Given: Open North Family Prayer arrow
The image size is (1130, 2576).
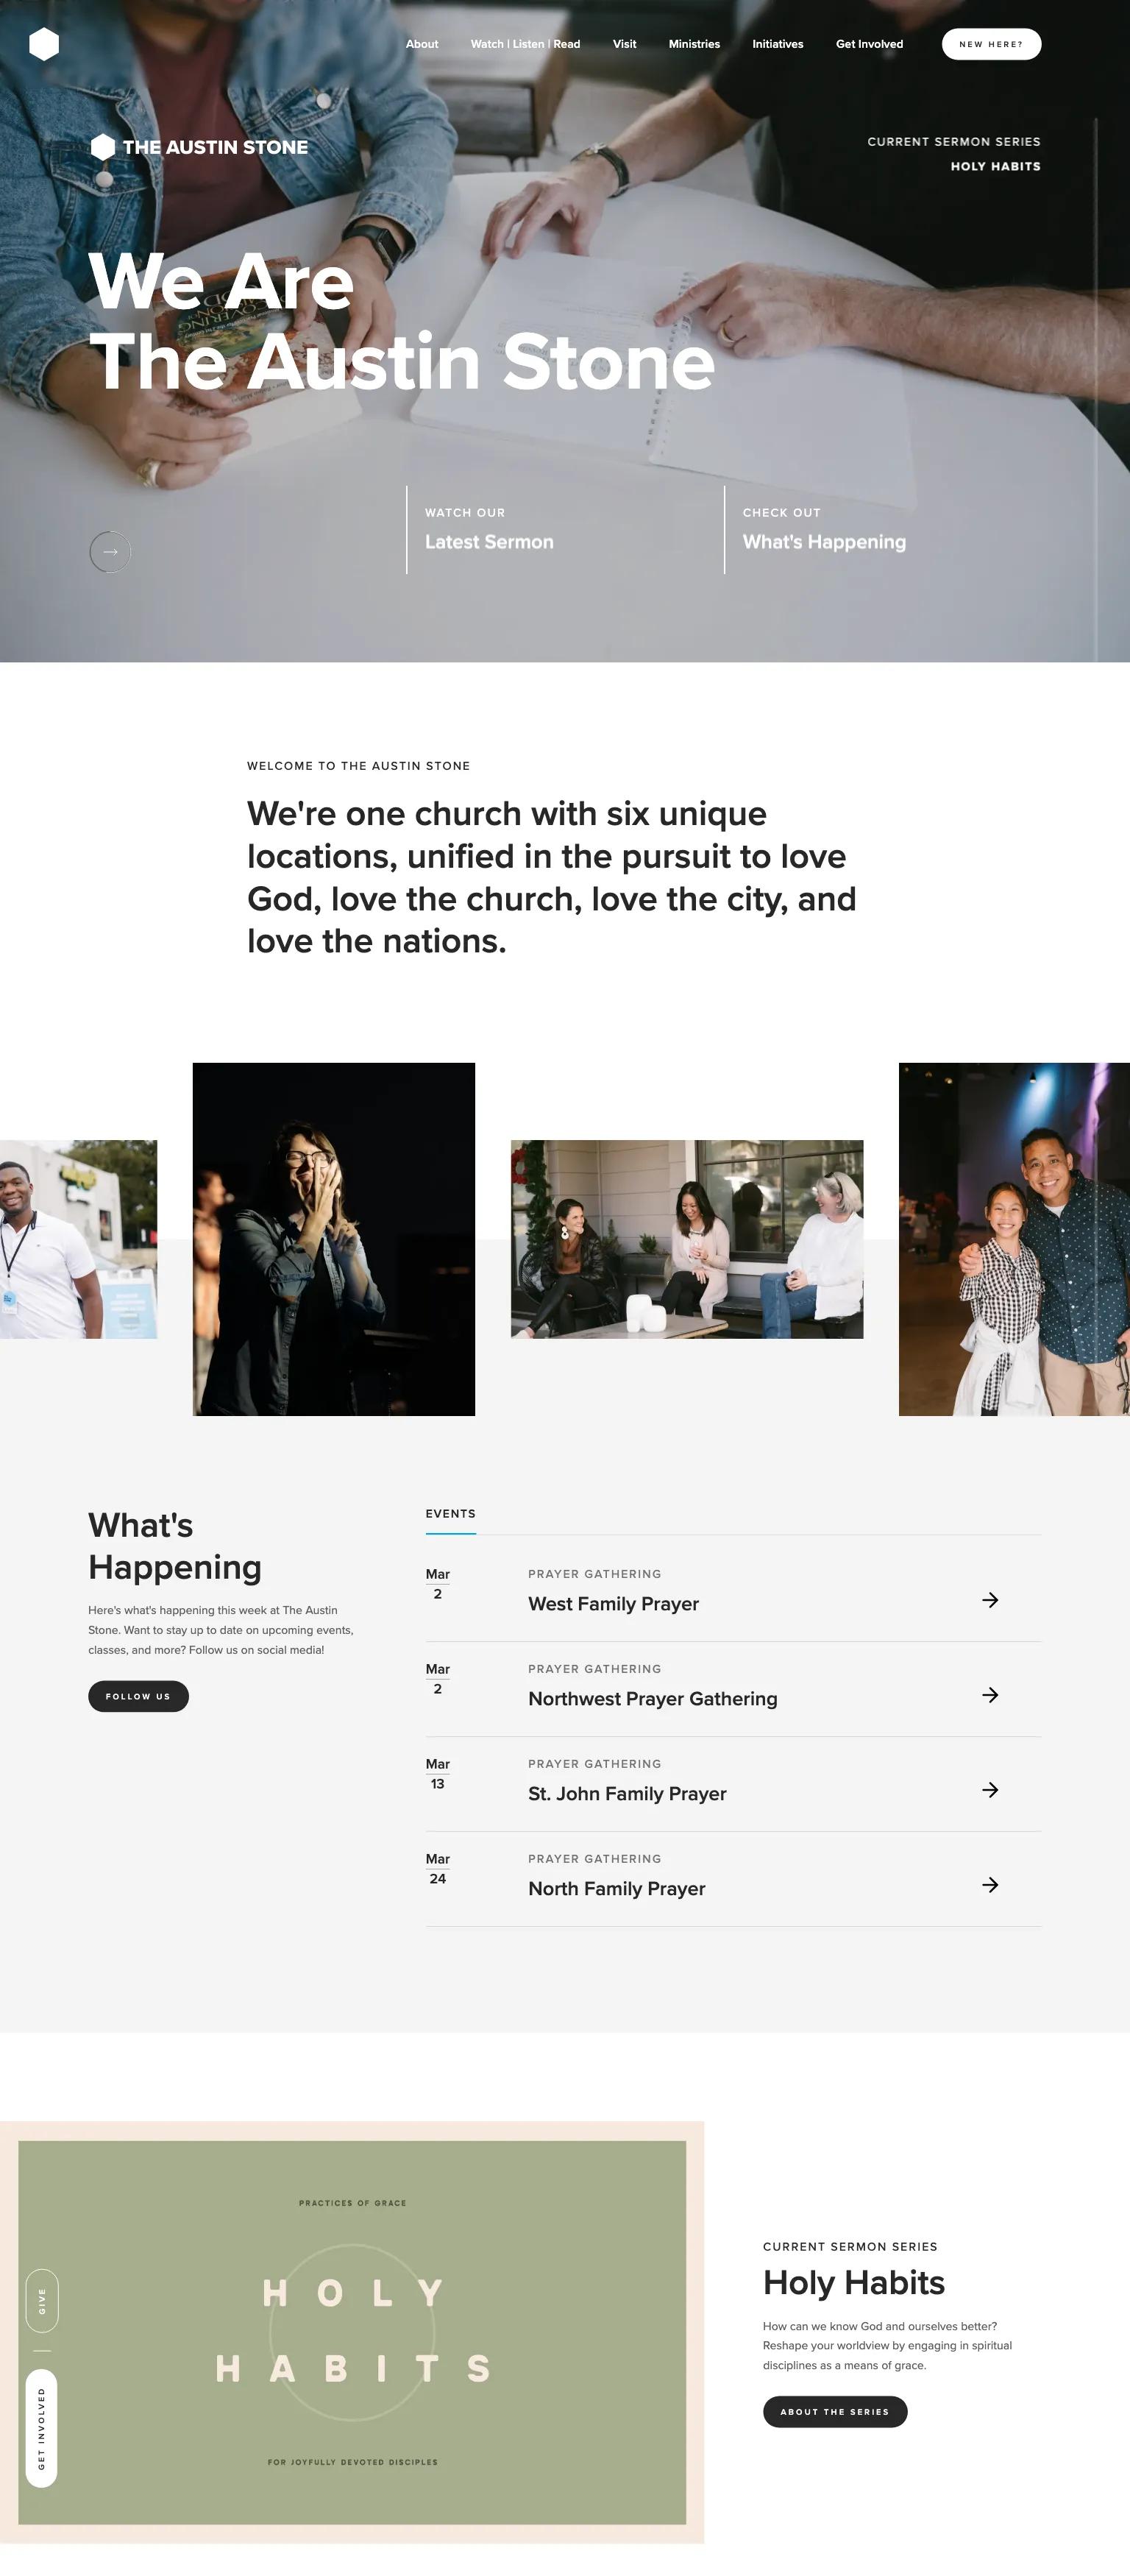Looking at the screenshot, I should click(990, 1885).
